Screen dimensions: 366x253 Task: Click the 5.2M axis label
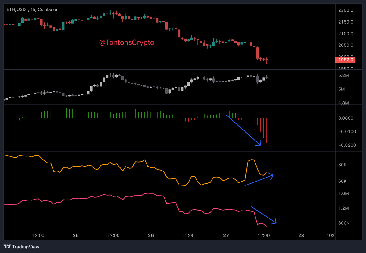coord(343,75)
